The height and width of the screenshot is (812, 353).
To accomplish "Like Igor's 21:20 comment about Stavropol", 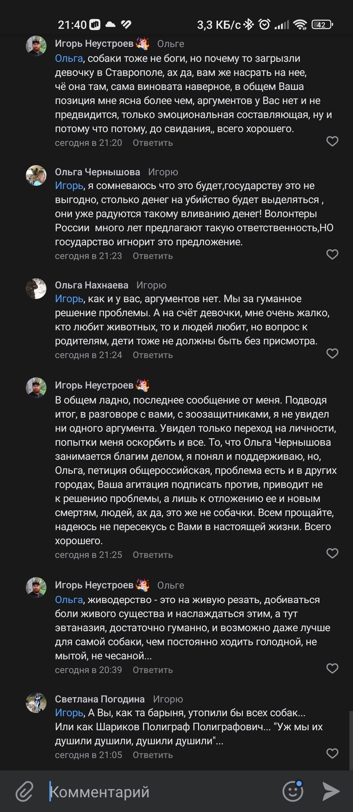I will click(332, 141).
